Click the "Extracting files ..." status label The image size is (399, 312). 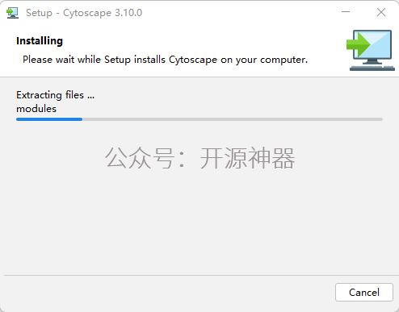pyautogui.click(x=55, y=95)
